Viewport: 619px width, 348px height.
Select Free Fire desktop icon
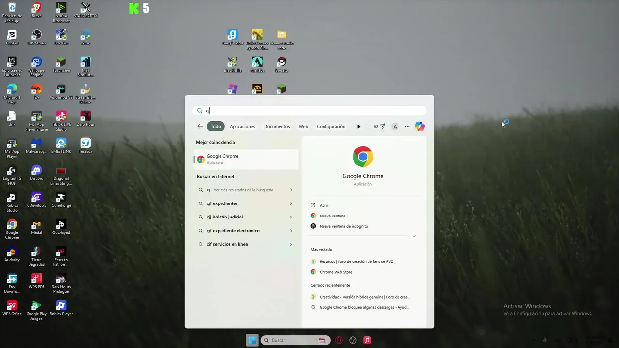coord(61,37)
